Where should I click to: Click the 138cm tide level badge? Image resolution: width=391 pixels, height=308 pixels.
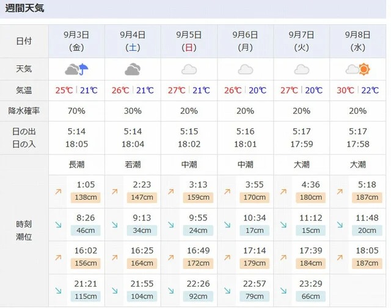click(x=86, y=197)
